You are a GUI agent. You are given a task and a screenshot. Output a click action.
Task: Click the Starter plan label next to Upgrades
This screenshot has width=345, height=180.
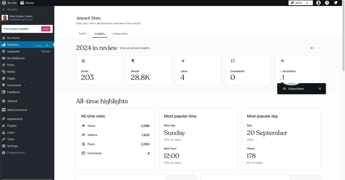click(46, 51)
